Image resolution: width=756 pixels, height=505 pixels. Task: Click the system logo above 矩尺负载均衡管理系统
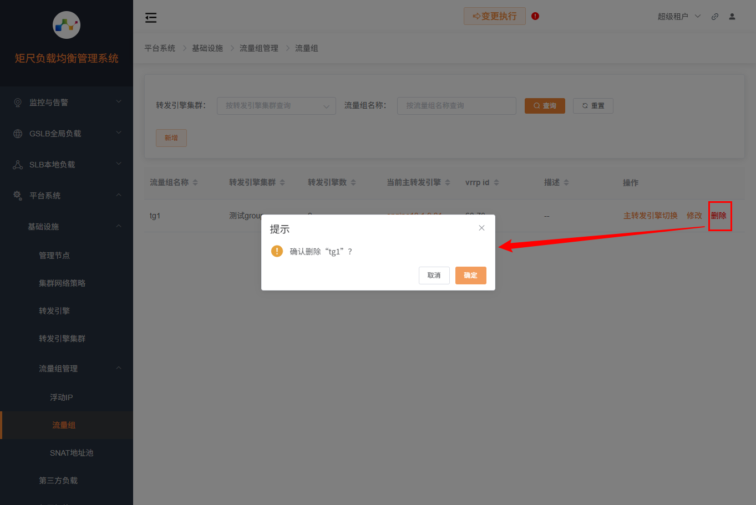67,24
